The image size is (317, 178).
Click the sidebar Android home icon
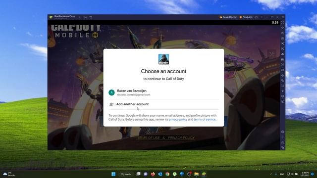[x=283, y=142]
